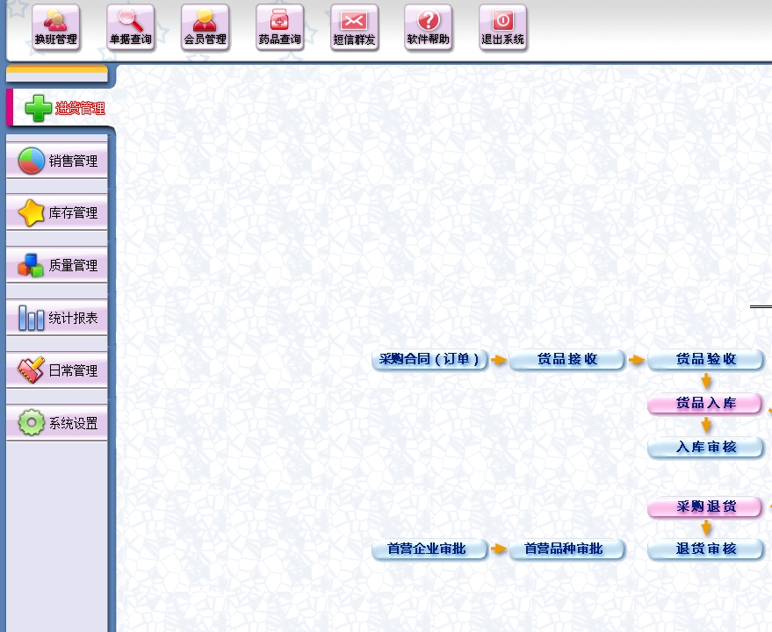Click the pink 采购退货 button

(x=705, y=507)
